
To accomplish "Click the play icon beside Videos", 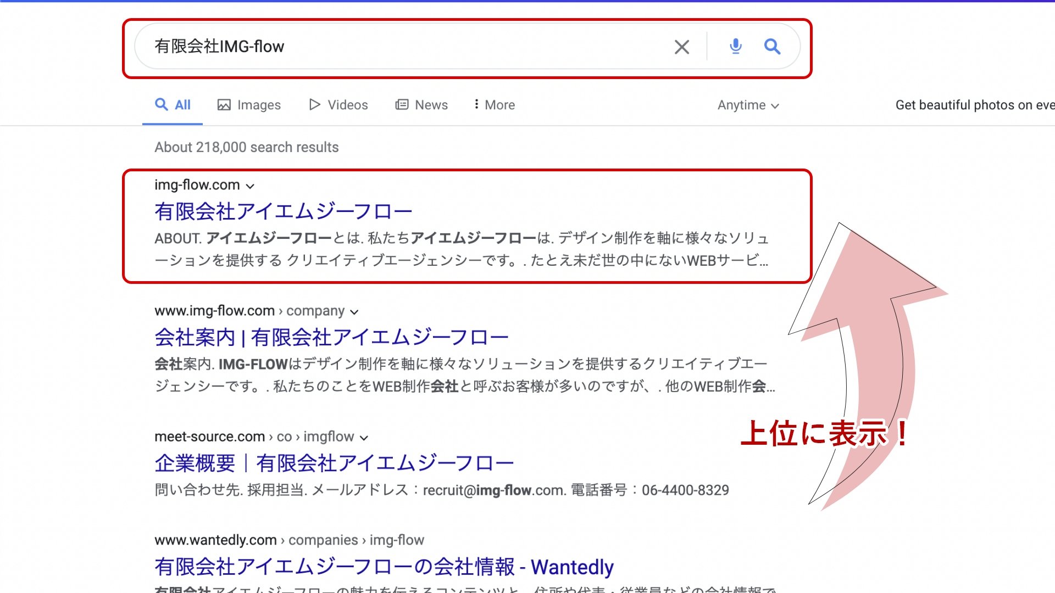I will click(x=315, y=104).
